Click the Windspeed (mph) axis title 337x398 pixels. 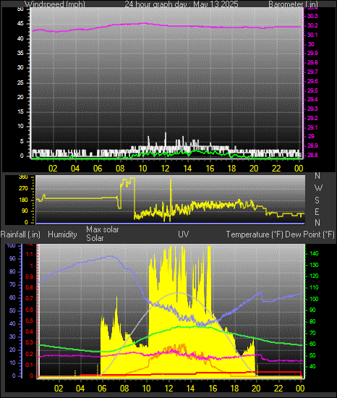click(x=55, y=4)
